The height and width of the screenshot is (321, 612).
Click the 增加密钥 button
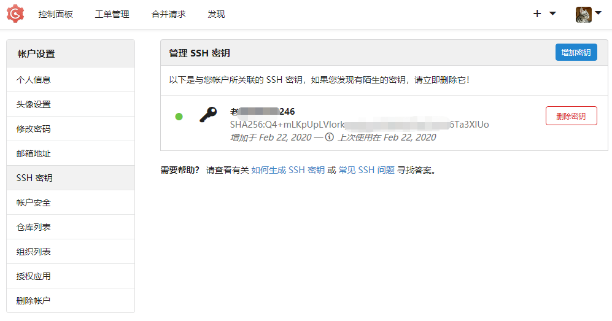point(576,52)
